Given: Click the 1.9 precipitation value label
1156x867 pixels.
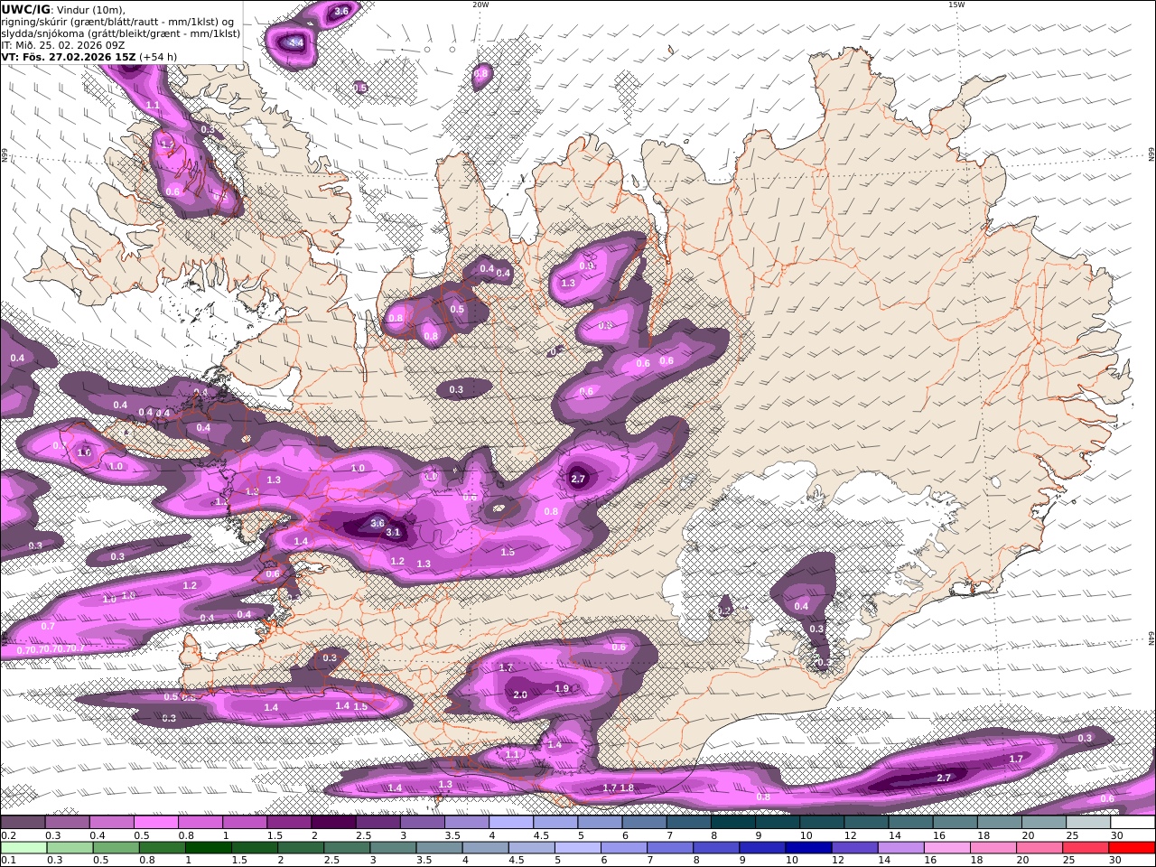Looking at the screenshot, I should tap(562, 688).
